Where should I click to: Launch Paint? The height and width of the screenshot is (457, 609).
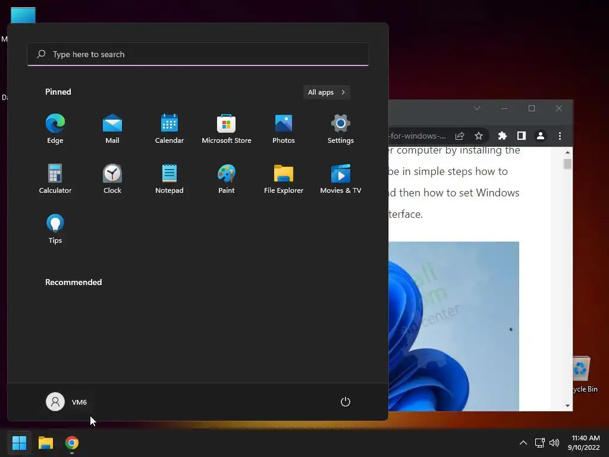(227, 179)
